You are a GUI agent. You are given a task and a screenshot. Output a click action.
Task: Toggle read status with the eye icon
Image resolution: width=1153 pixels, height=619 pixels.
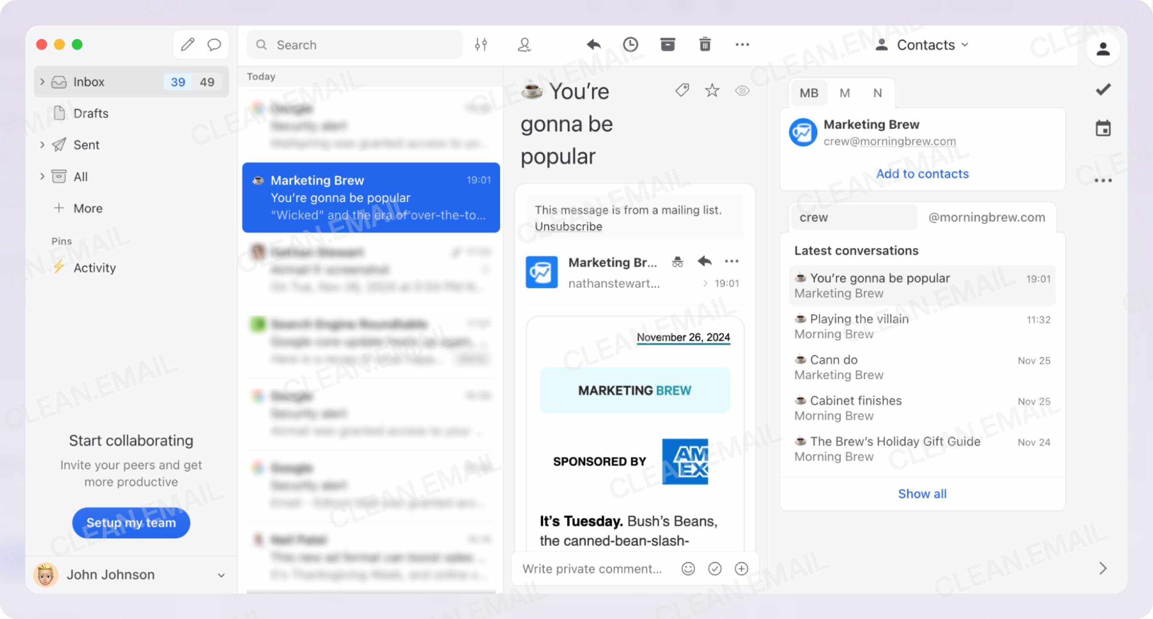point(742,91)
